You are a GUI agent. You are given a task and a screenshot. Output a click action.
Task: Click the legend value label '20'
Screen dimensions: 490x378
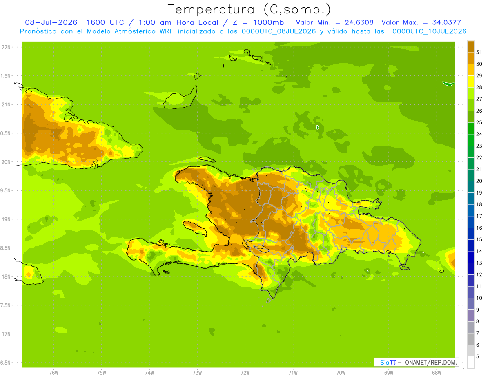(x=479, y=181)
